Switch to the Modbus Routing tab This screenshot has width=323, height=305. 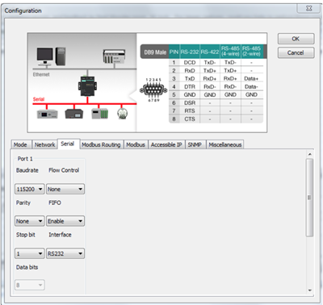pyautogui.click(x=101, y=144)
